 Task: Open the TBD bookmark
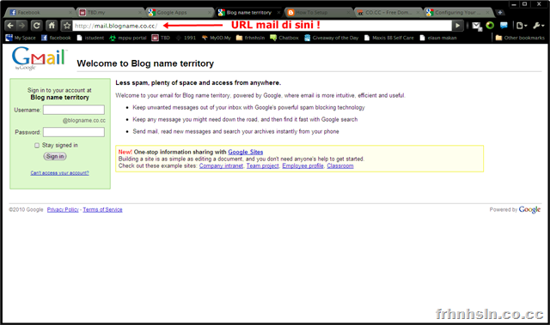coord(161,38)
